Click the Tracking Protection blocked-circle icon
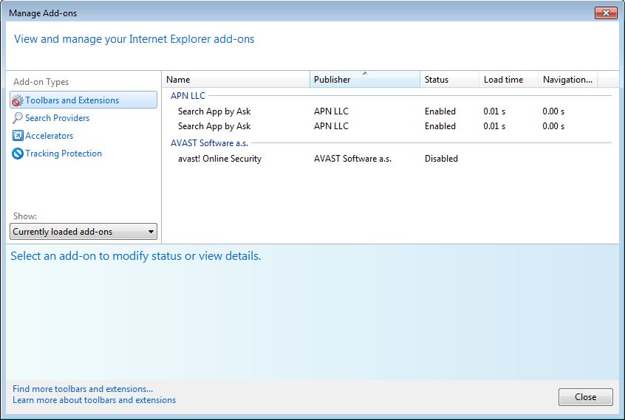625x420 pixels. pyautogui.click(x=18, y=154)
